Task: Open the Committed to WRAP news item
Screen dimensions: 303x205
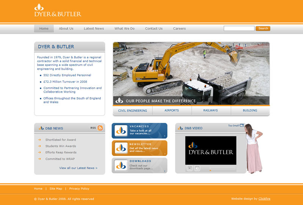Action: pyautogui.click(x=60, y=159)
